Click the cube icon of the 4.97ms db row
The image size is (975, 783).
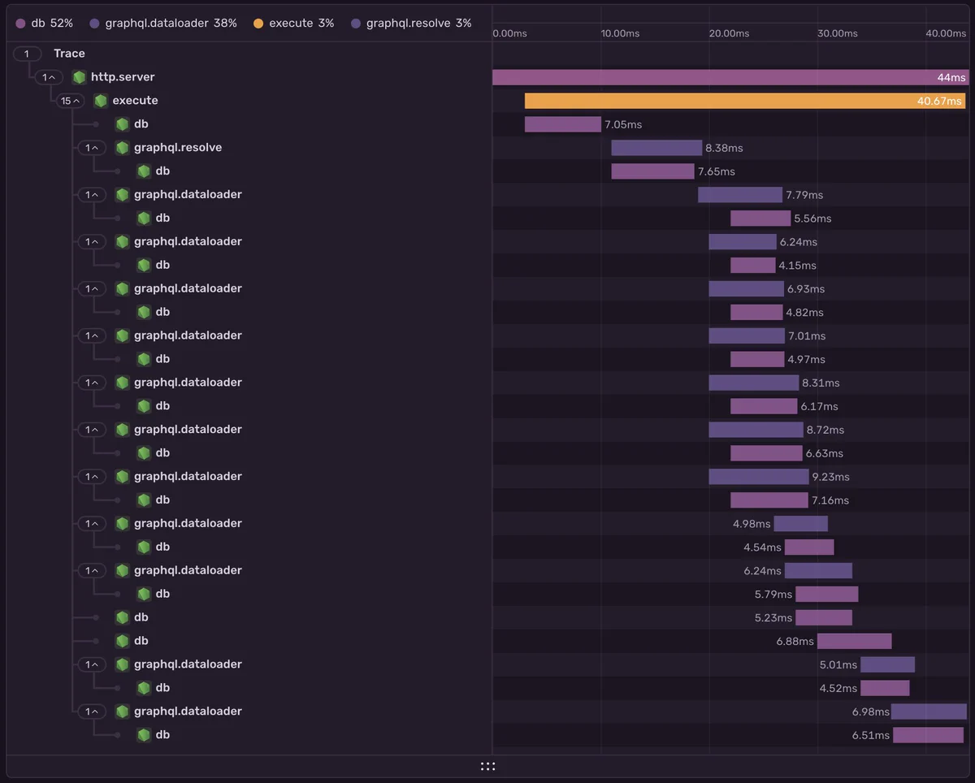coord(144,360)
